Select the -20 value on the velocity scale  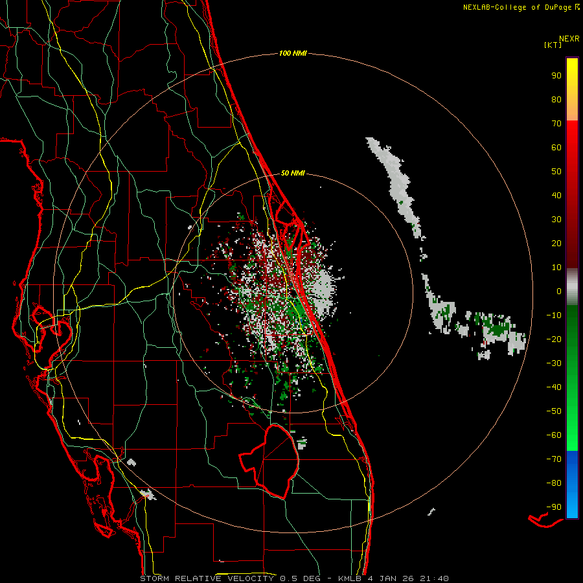(x=554, y=339)
